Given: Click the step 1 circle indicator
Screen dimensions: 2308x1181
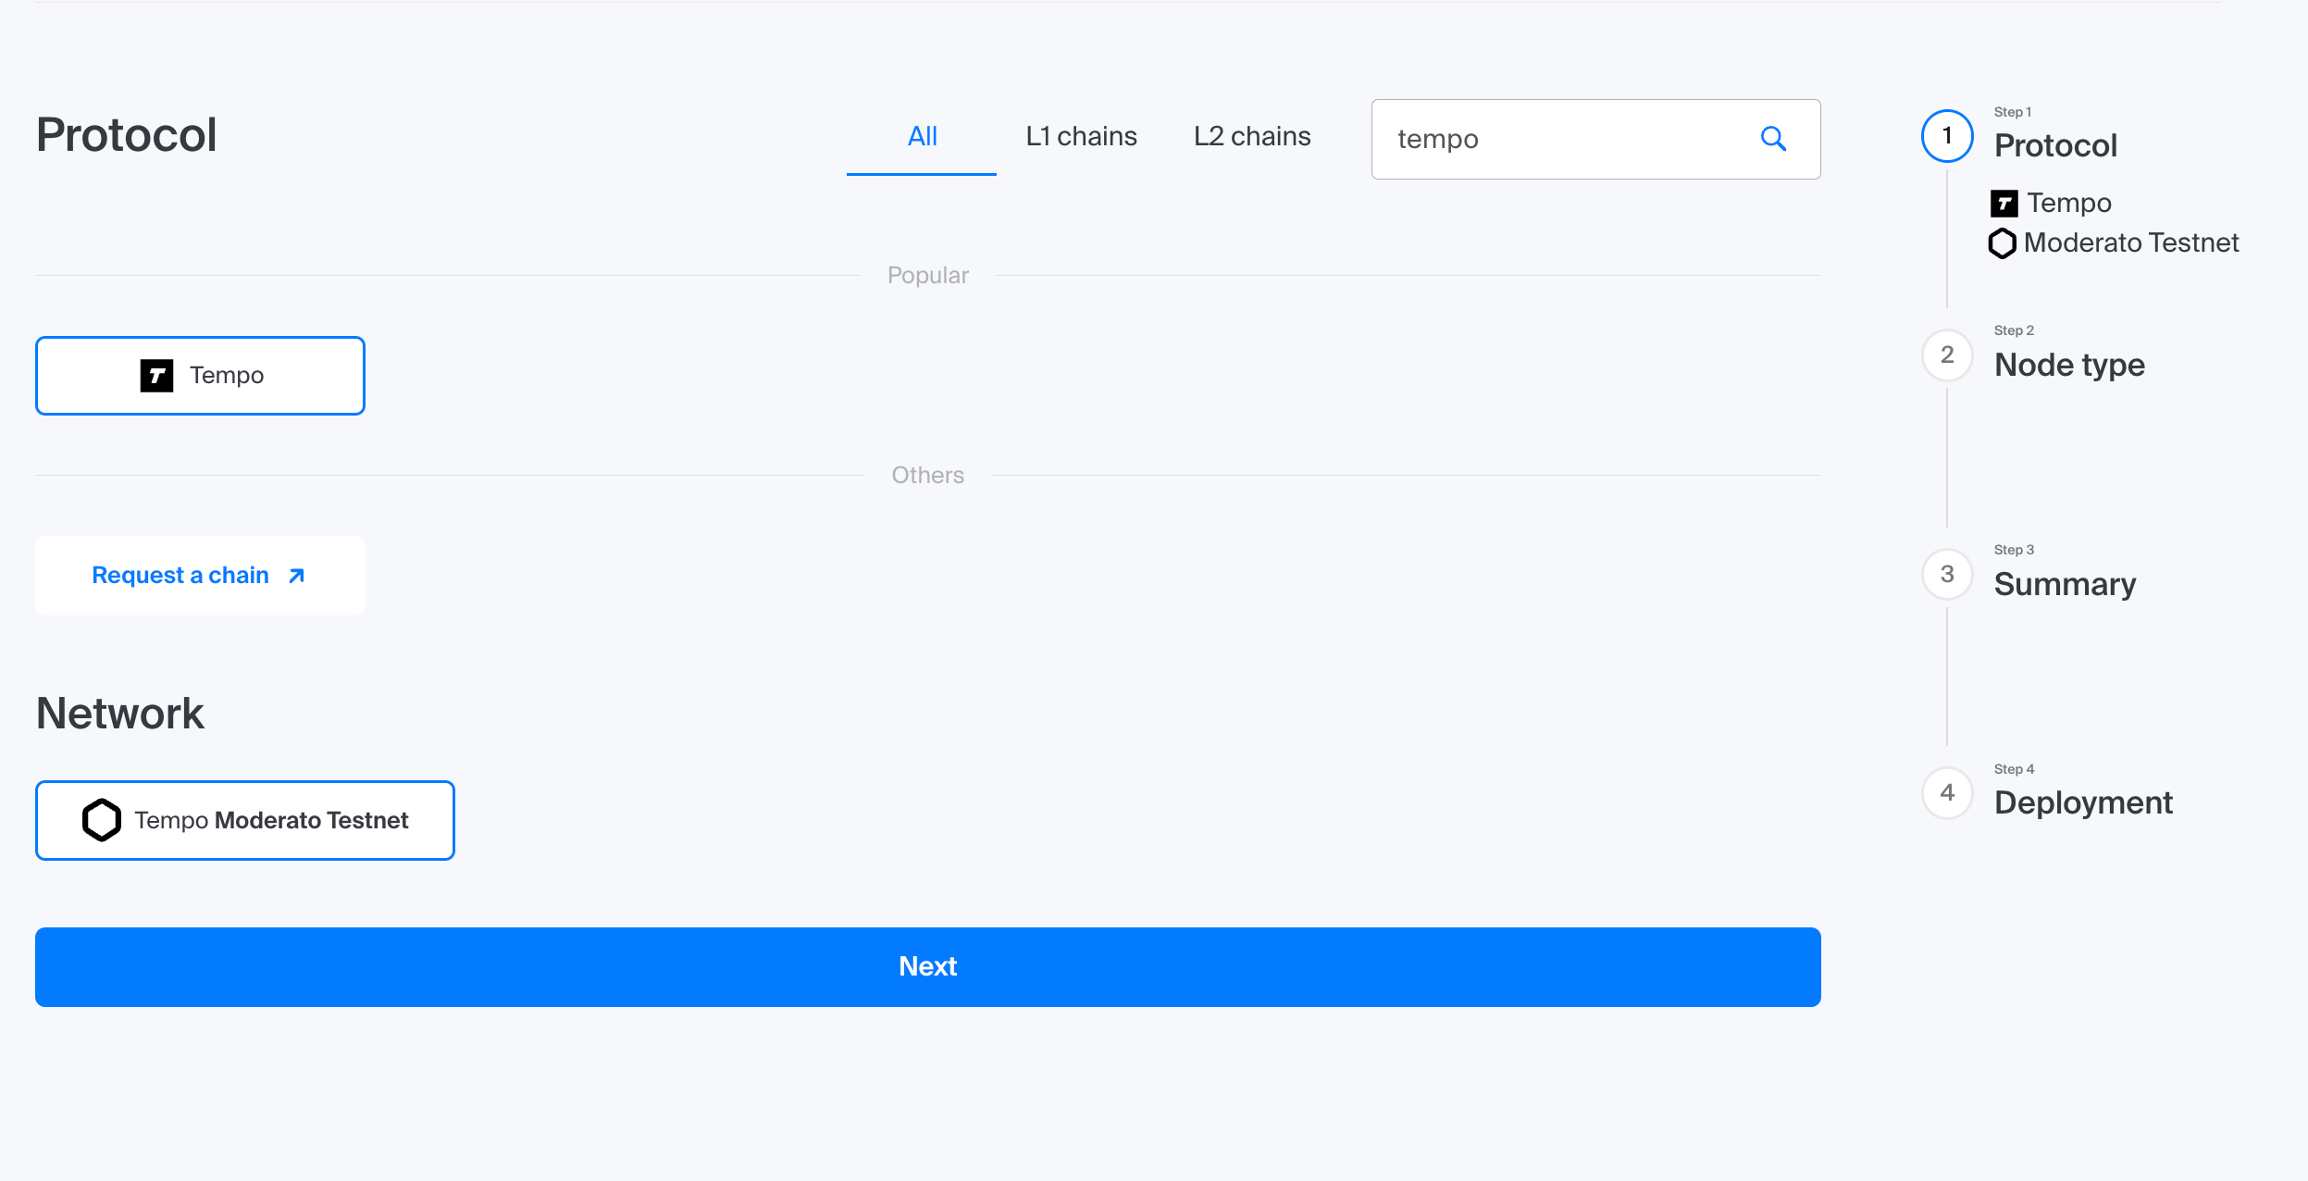Looking at the screenshot, I should pos(1947,136).
